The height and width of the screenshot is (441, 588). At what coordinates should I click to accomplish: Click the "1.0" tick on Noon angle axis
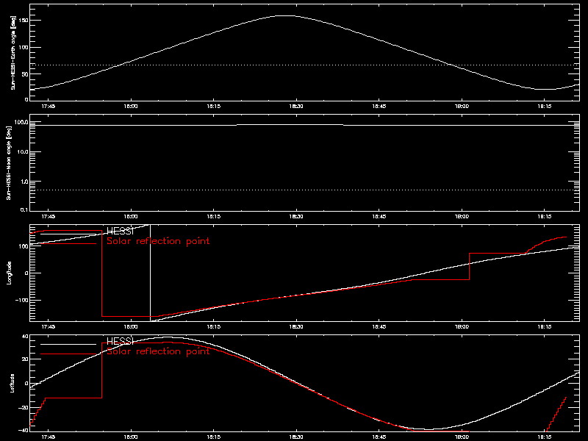coord(24,182)
